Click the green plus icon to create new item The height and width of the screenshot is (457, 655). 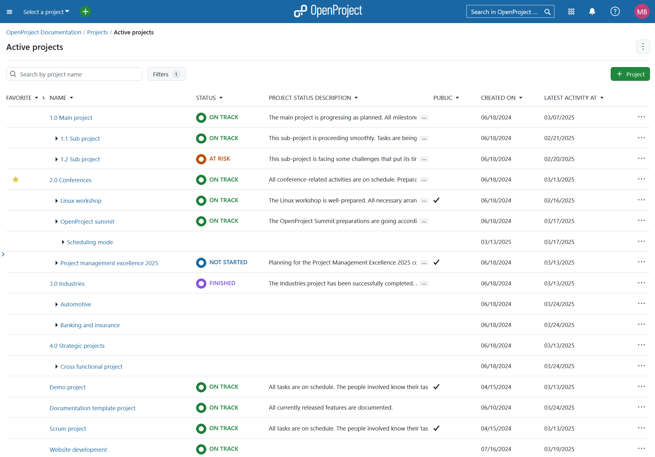tap(85, 11)
